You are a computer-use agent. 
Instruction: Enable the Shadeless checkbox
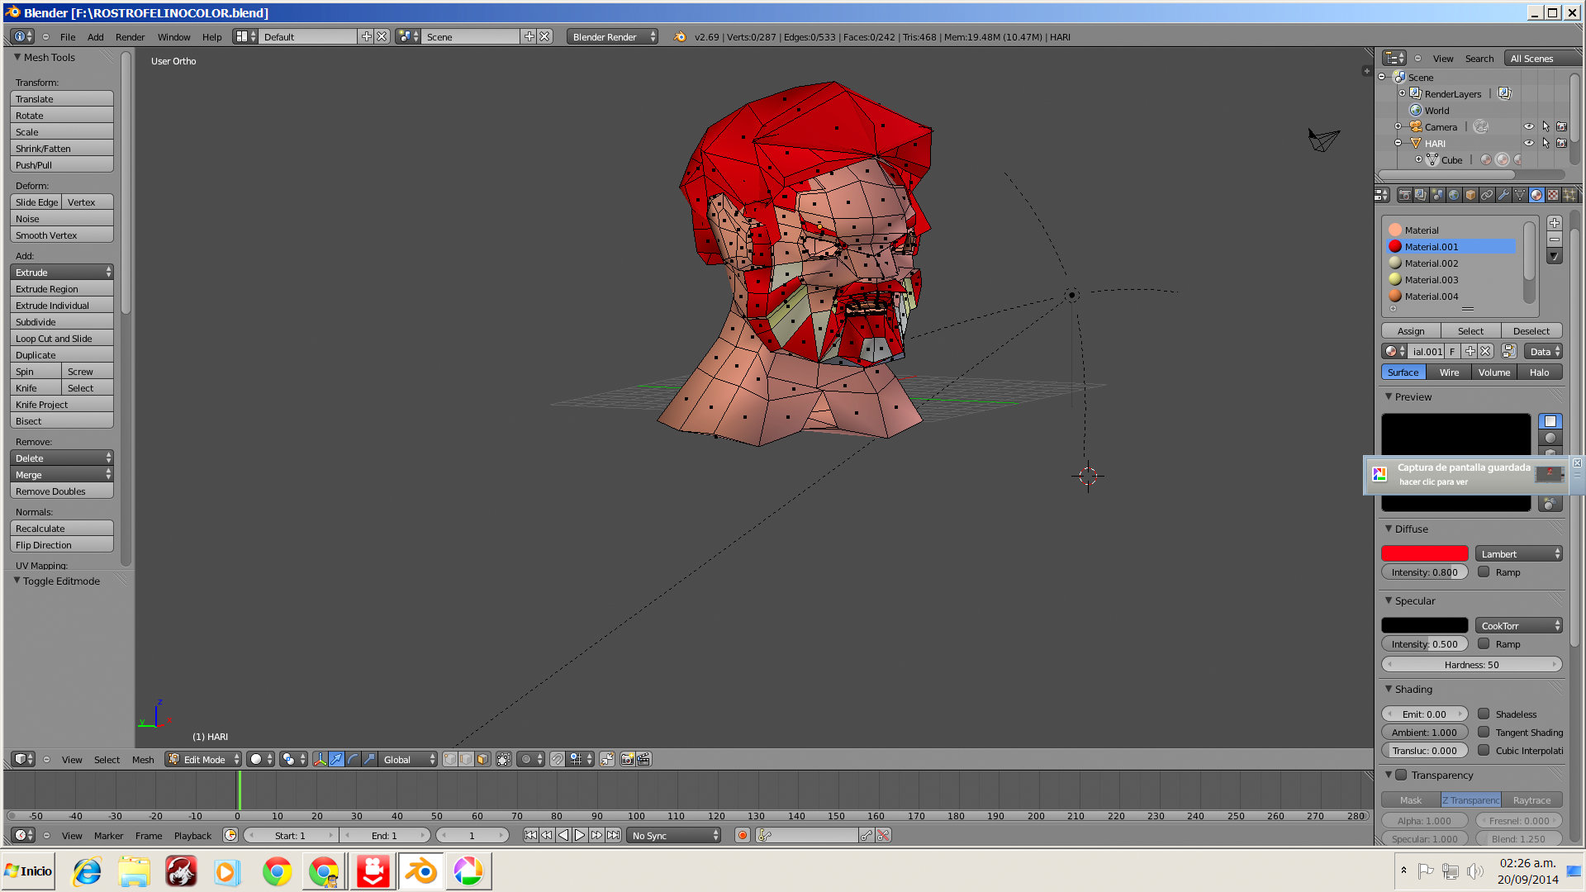tap(1484, 714)
